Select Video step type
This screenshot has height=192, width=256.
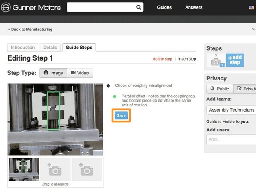click(80, 73)
